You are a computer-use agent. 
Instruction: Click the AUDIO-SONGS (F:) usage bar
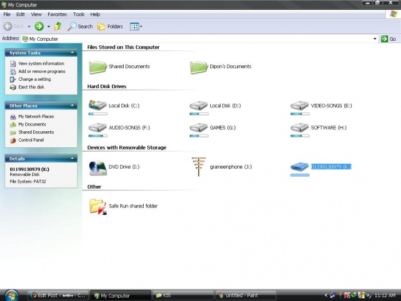pyautogui.click(x=98, y=136)
